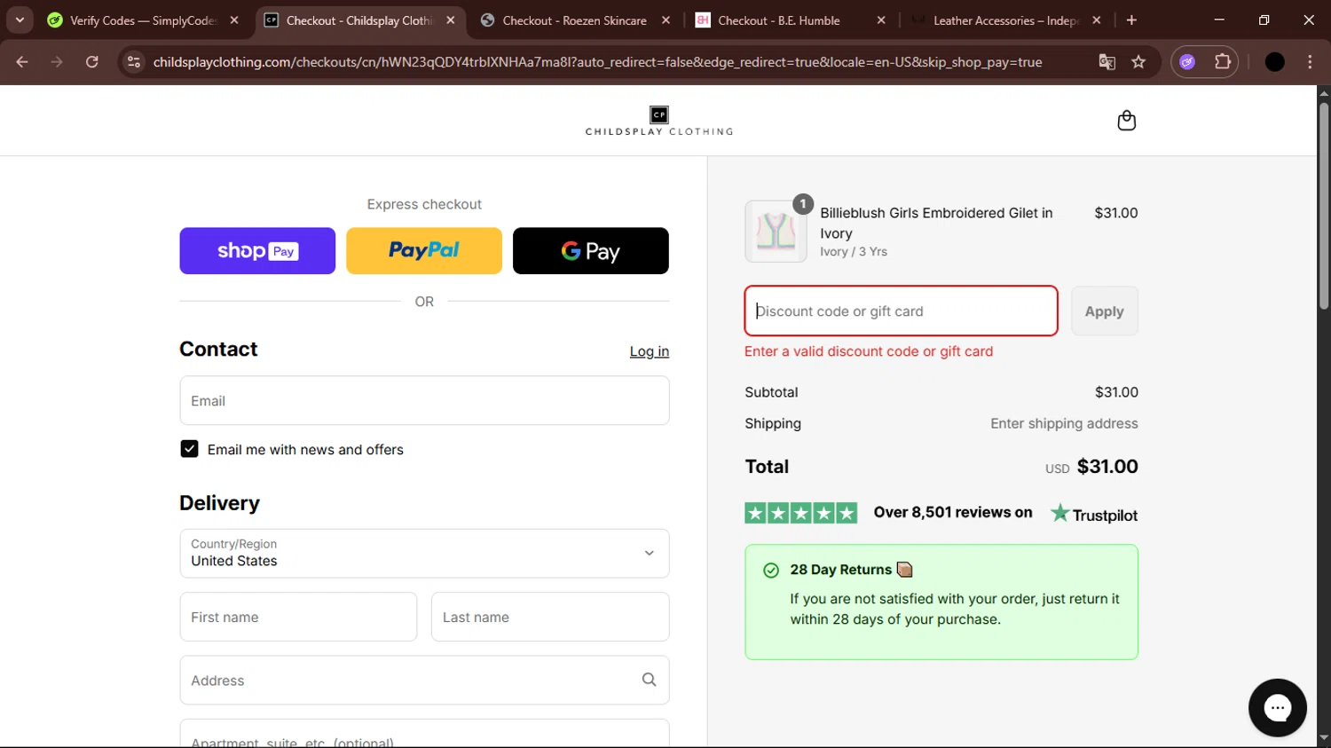Open the Chrome three-dot menu

pyautogui.click(x=1310, y=62)
